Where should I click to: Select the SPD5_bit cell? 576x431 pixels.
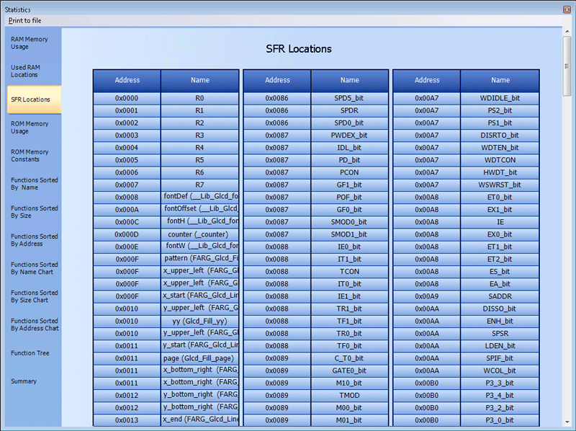coord(349,98)
